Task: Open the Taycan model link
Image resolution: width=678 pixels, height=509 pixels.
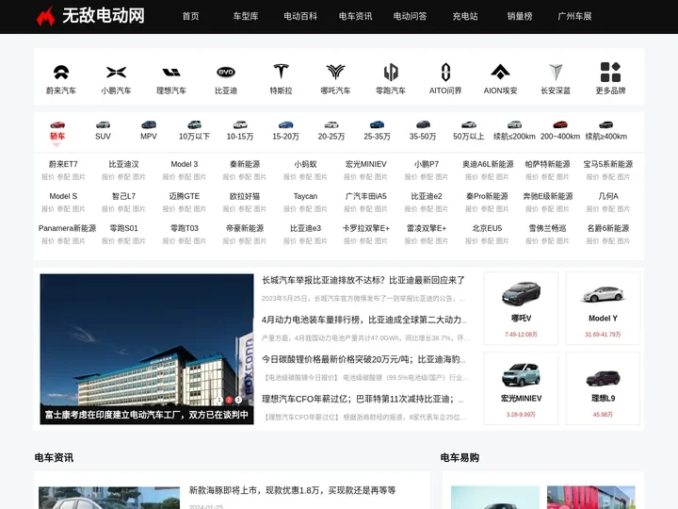Action: click(305, 196)
